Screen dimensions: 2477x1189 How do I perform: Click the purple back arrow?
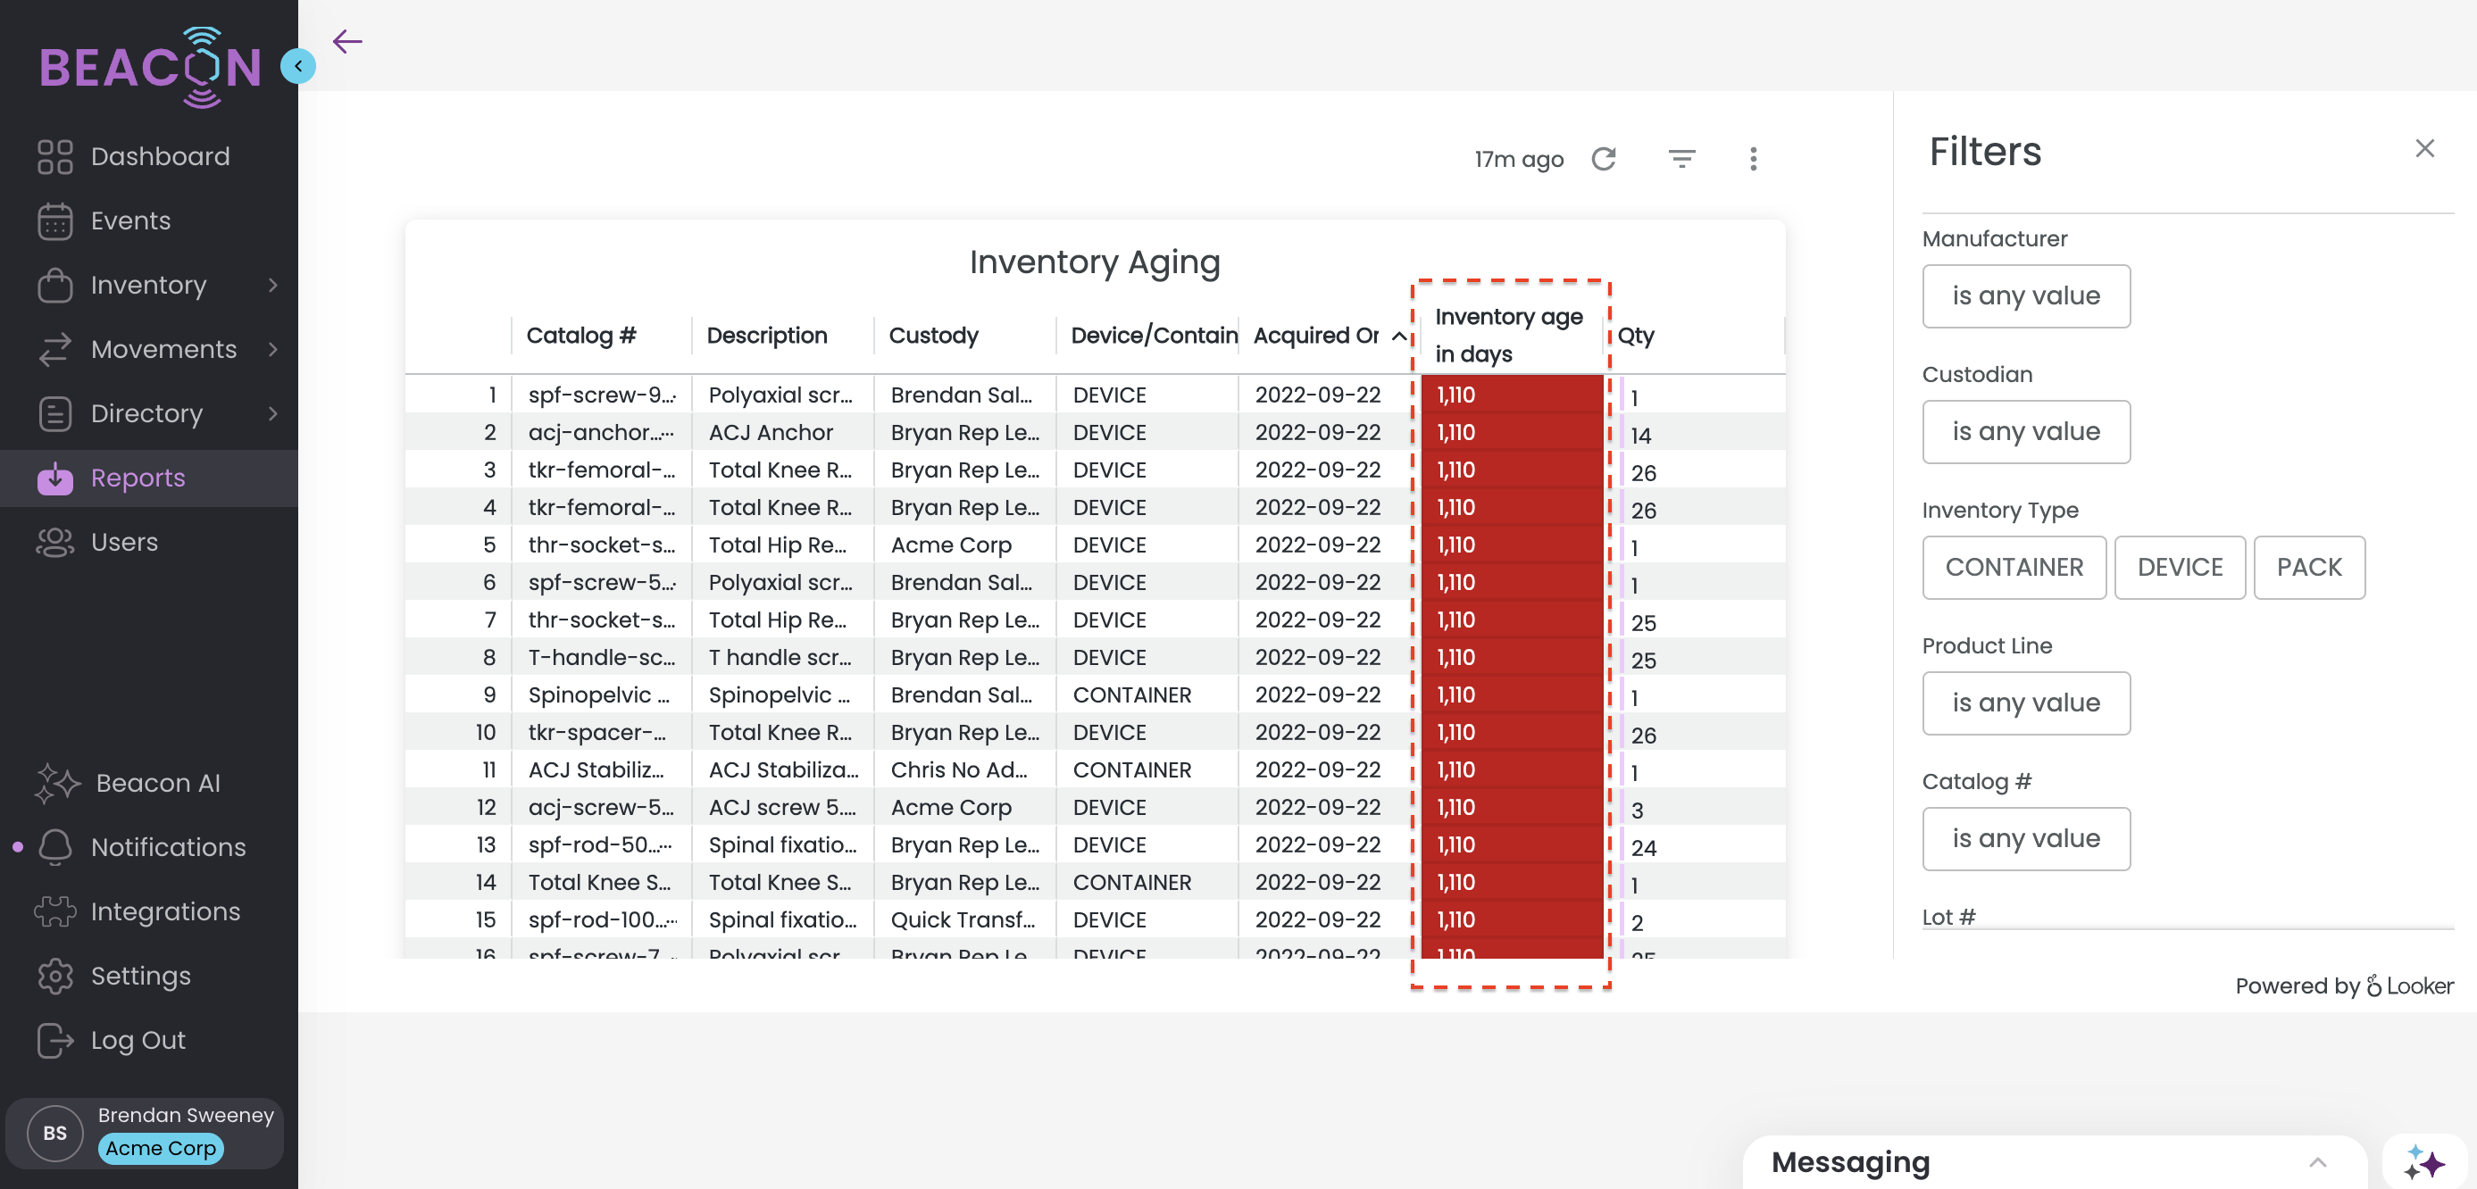click(347, 41)
